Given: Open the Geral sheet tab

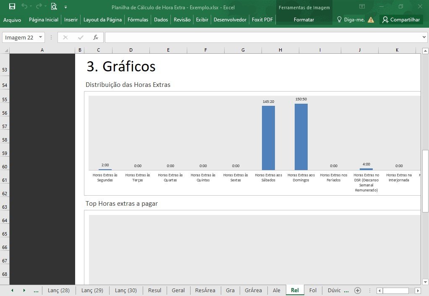Looking at the screenshot, I should [178, 290].
